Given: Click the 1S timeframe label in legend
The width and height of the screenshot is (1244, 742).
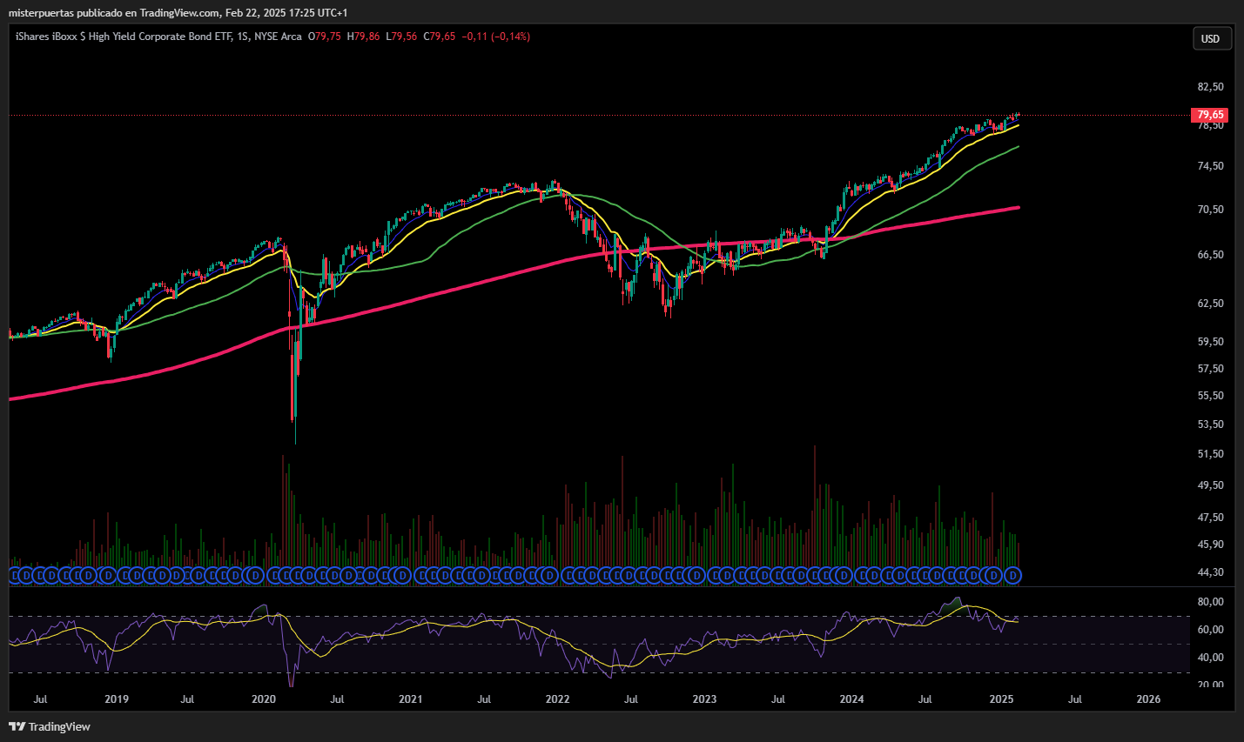Looking at the screenshot, I should (x=243, y=37).
